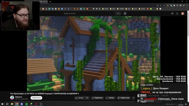Click the taskbar clock and date
The image size is (189, 106).
pyautogui.click(x=180, y=104)
